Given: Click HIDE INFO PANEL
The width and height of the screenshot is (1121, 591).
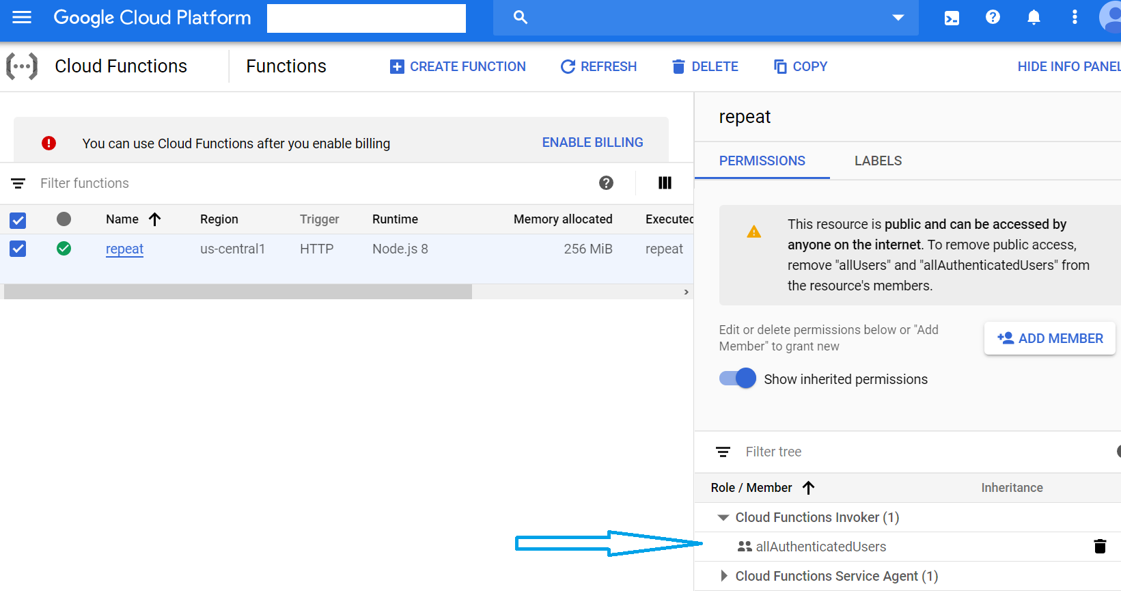Looking at the screenshot, I should [1069, 66].
